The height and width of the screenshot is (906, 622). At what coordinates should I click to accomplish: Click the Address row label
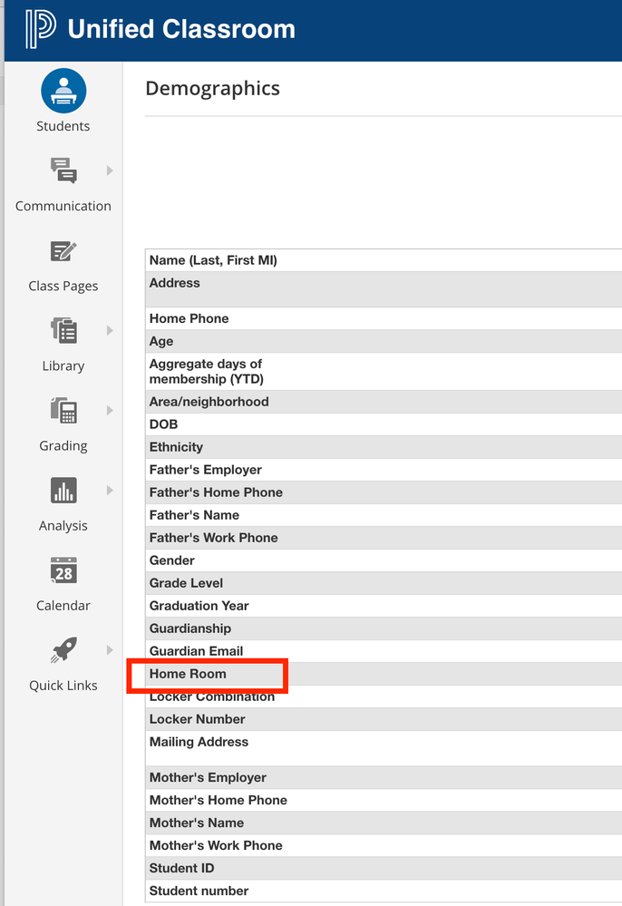174,283
